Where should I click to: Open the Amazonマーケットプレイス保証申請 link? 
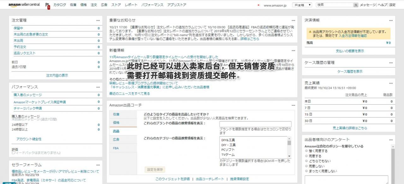[x=40, y=102]
